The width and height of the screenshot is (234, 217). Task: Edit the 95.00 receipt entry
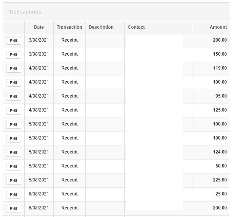point(14,97)
